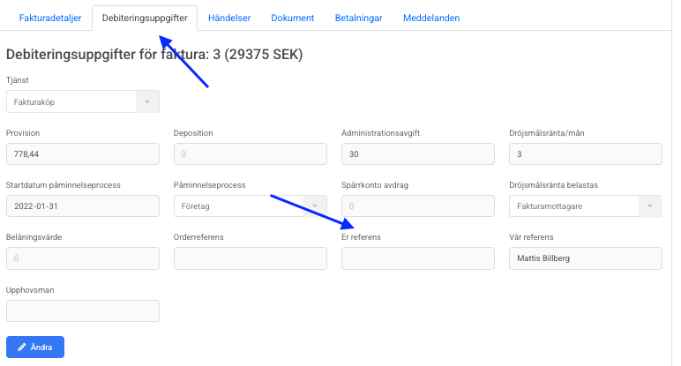Open the Tjänst dropdown showing Fakturaköp

point(83,101)
